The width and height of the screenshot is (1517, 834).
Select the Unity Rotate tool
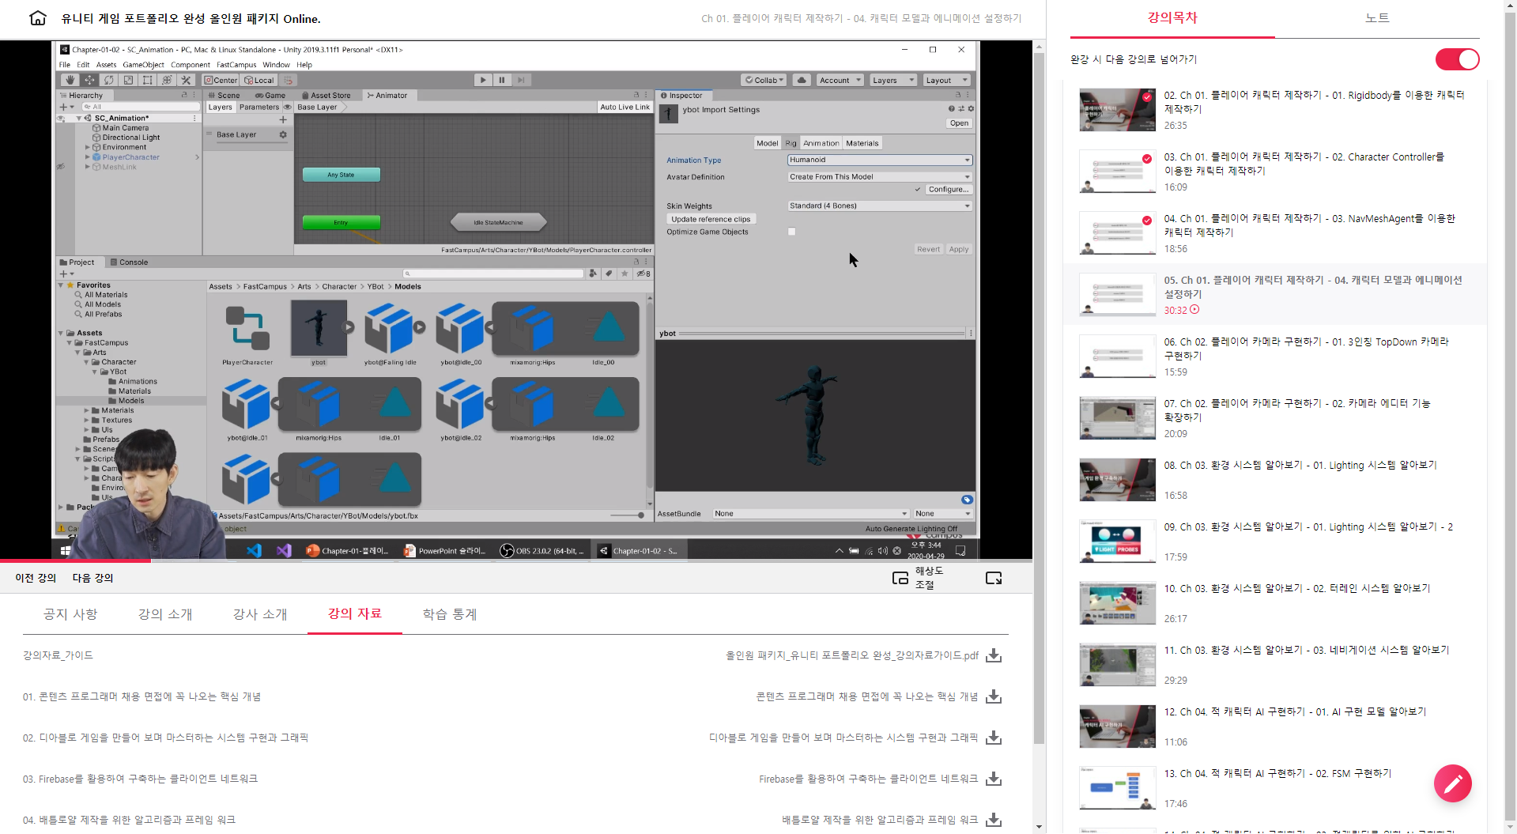[109, 80]
